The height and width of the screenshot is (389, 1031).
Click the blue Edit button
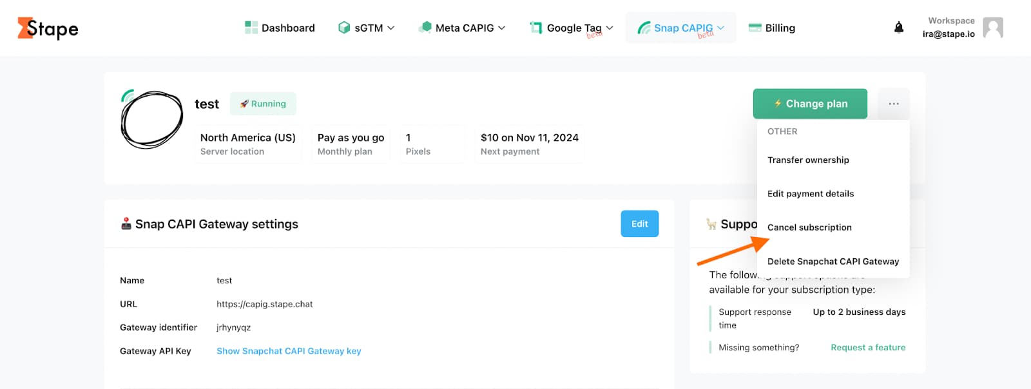click(640, 223)
